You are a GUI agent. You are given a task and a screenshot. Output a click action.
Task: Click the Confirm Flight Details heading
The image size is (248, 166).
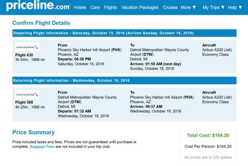pos(41,23)
